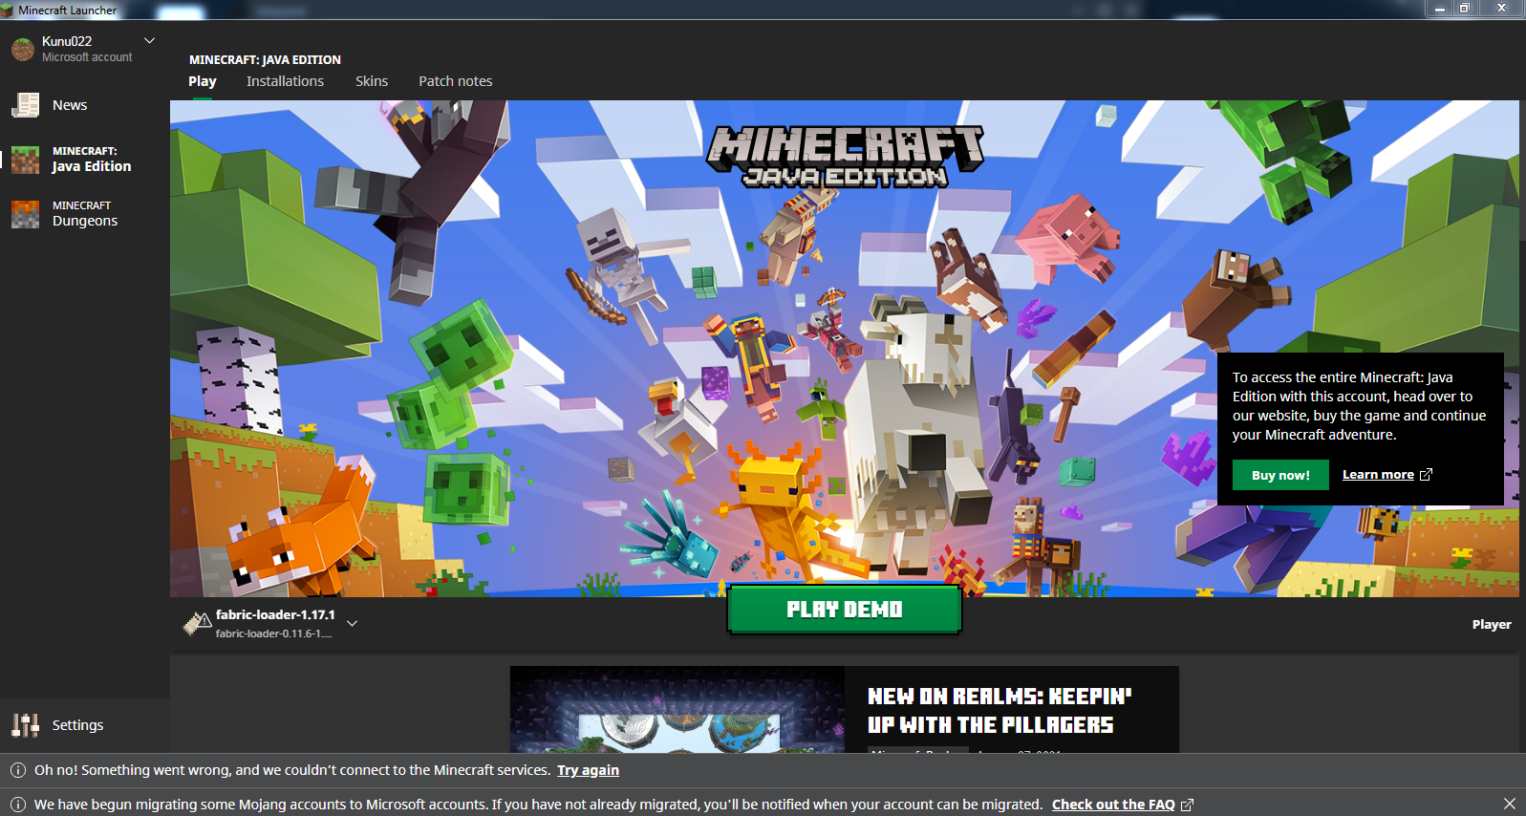Click the info icon on connection error banner
Screen dimensions: 1526x816
click(17, 770)
